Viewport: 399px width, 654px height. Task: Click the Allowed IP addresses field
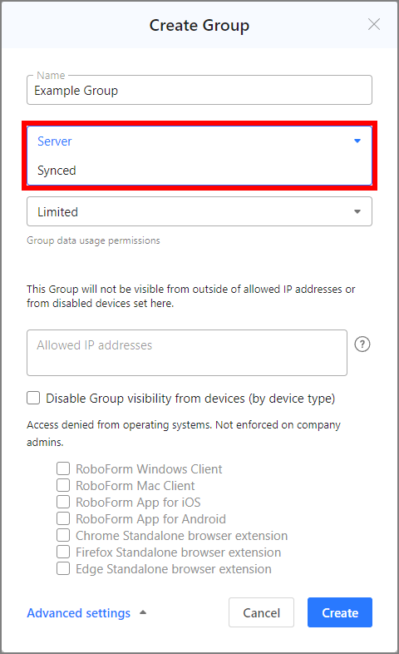pyautogui.click(x=187, y=353)
